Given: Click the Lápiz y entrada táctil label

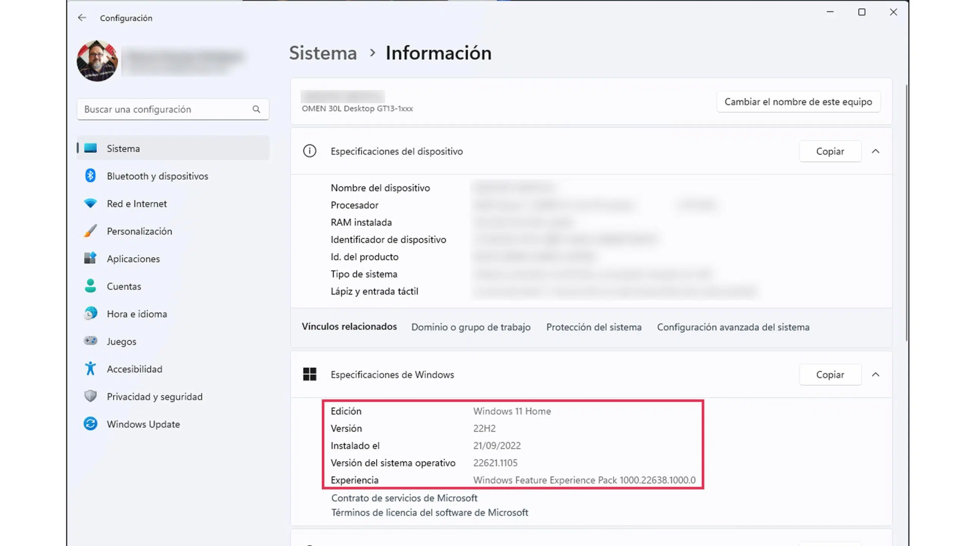Looking at the screenshot, I should pos(374,291).
